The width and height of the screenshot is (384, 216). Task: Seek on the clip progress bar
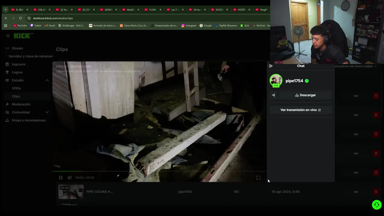pos(159,171)
